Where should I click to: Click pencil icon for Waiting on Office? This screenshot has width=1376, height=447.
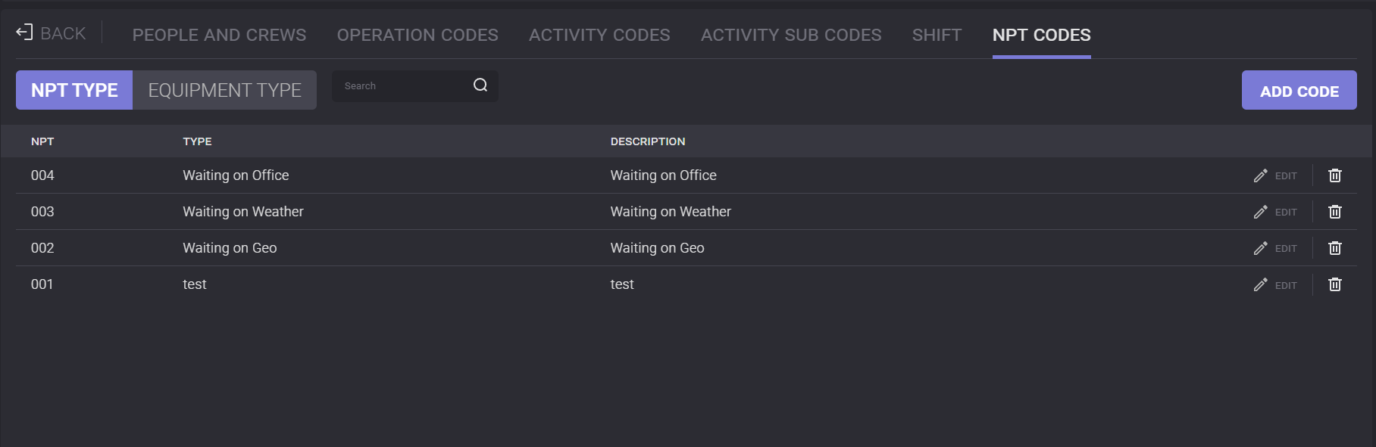pos(1260,175)
